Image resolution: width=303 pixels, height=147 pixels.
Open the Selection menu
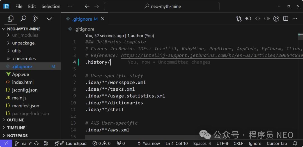(51, 6)
